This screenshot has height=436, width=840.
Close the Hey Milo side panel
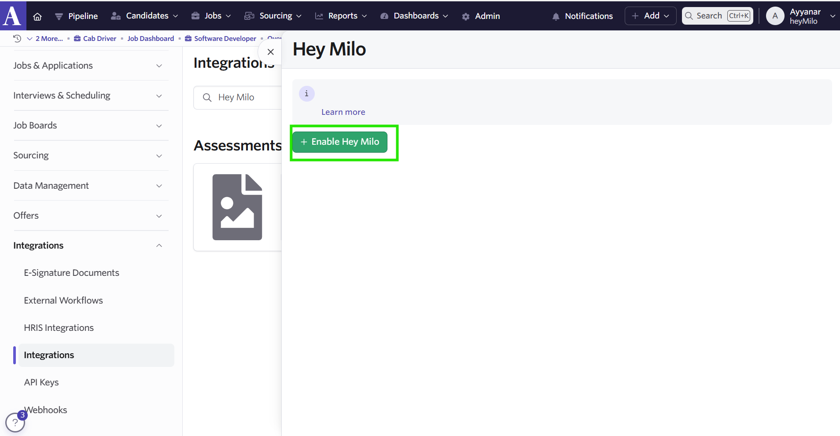click(x=270, y=52)
